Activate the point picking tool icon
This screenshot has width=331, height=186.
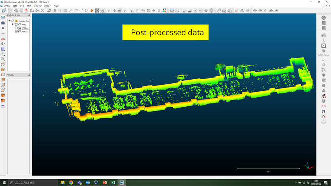pos(16,11)
